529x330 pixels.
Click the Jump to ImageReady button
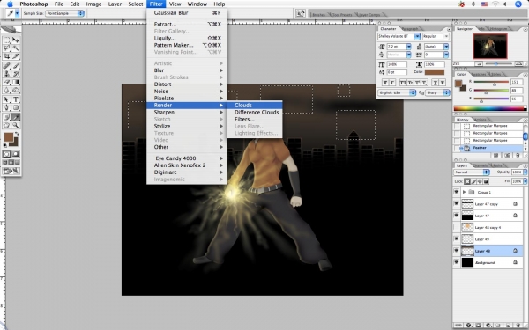11,171
